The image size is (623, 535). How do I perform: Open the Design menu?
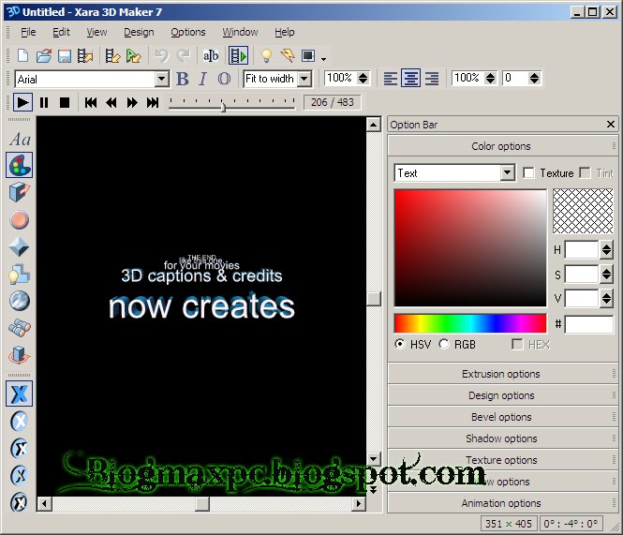pos(139,32)
